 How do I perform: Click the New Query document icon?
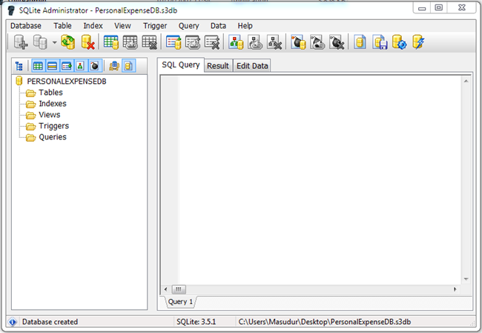coord(360,42)
